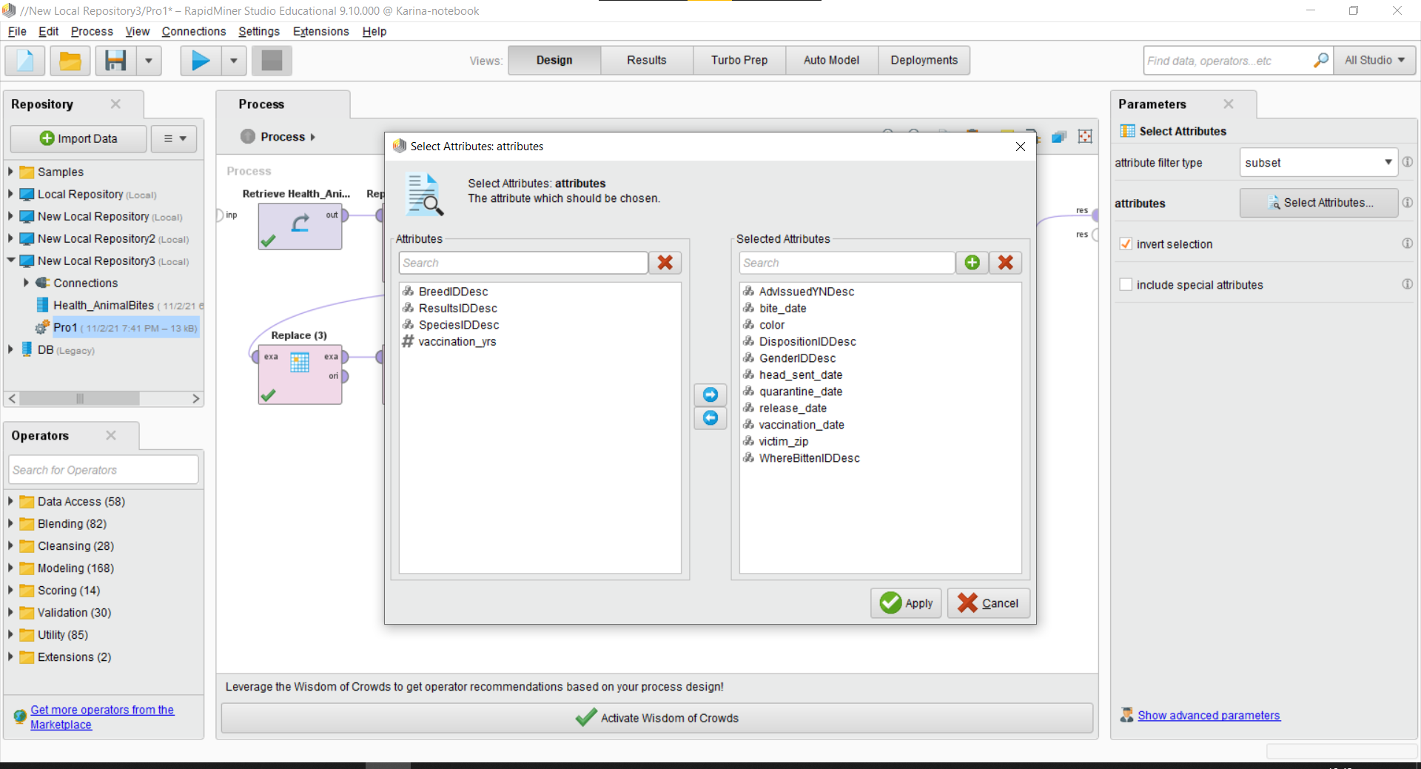Click the Replace (3) operator icon
Viewport: 1421px width, 769px height.
[x=300, y=362]
